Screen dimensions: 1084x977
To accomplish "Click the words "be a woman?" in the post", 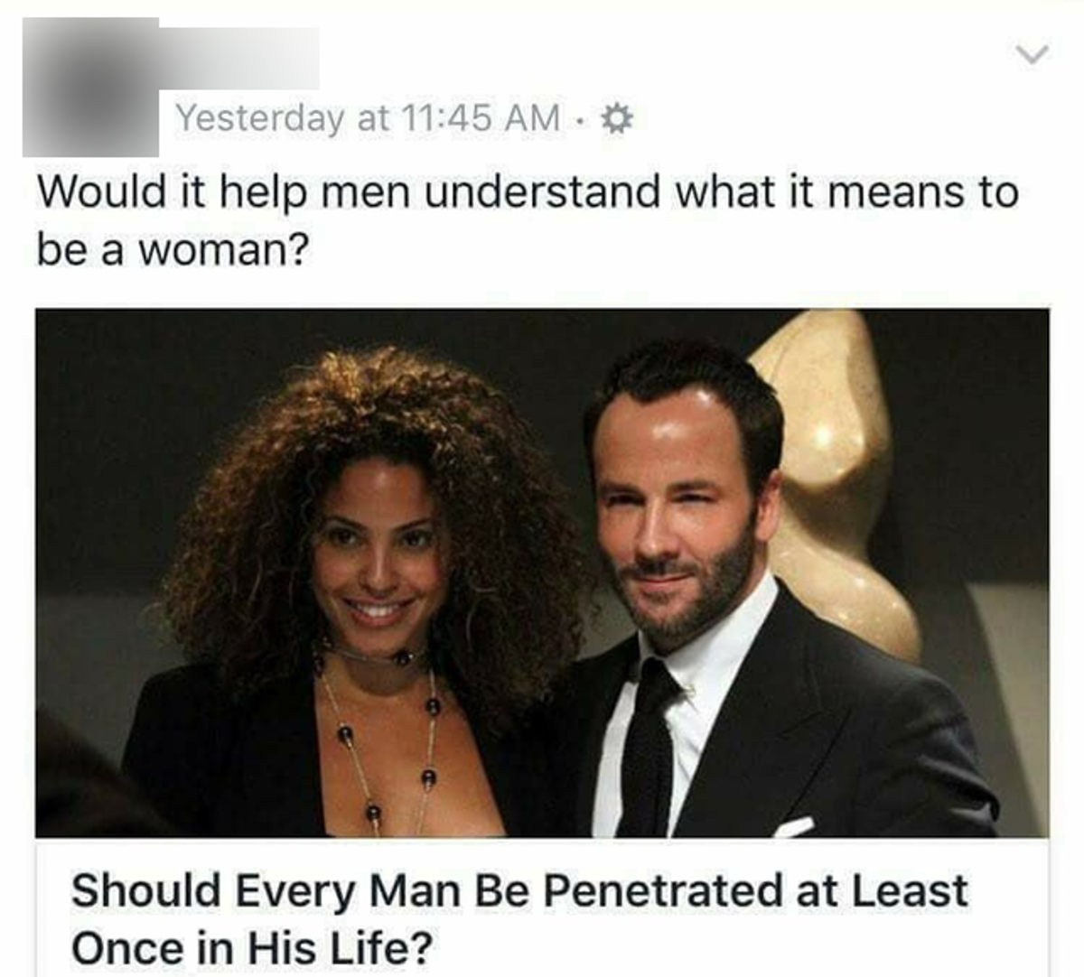I will tap(173, 249).
